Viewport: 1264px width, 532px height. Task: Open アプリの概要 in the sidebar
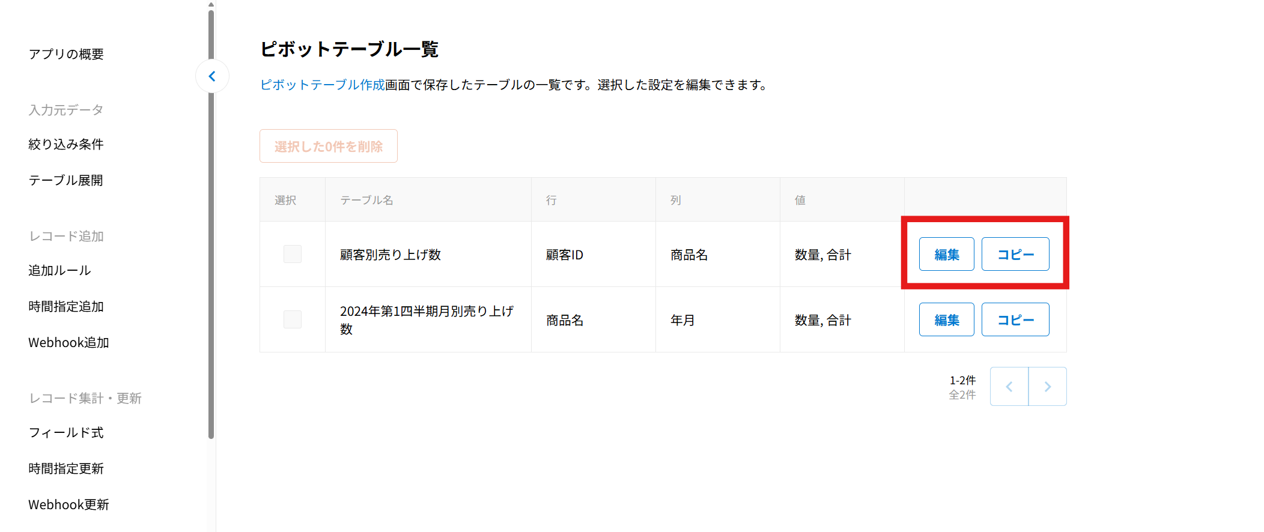(66, 54)
